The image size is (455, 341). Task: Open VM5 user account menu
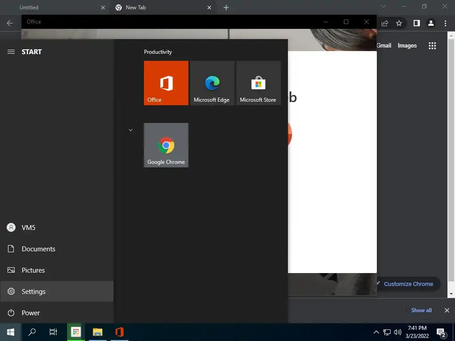coord(57,228)
